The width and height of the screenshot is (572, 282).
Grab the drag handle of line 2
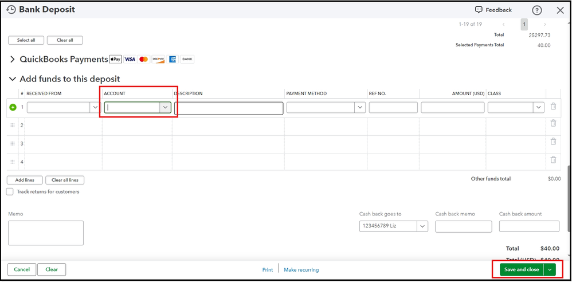pos(13,125)
